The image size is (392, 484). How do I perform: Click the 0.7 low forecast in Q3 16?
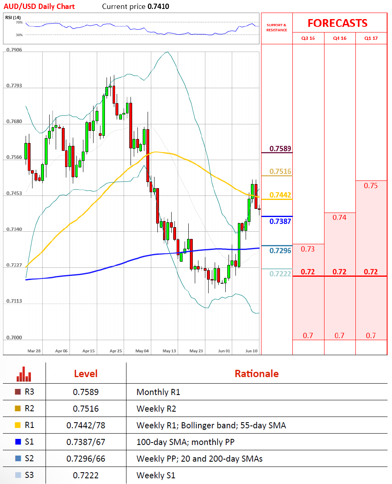pyautogui.click(x=308, y=336)
